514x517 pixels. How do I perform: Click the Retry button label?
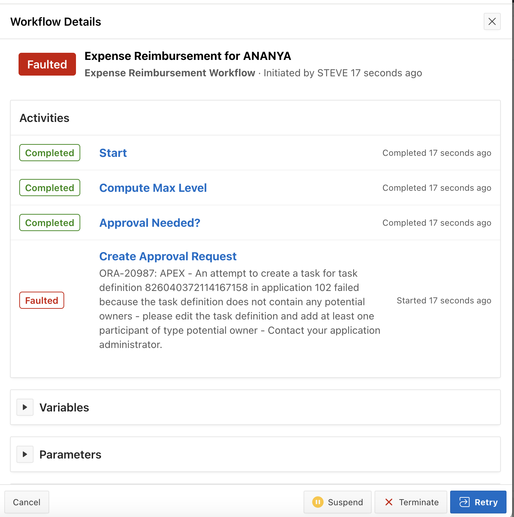486,502
